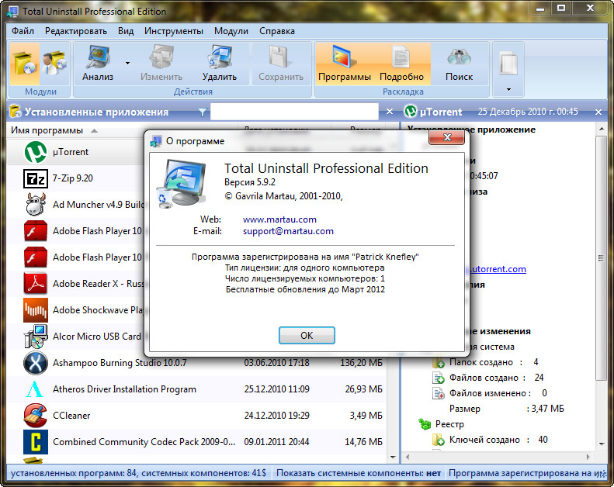Click the Файлов изменено file icon

438,393
